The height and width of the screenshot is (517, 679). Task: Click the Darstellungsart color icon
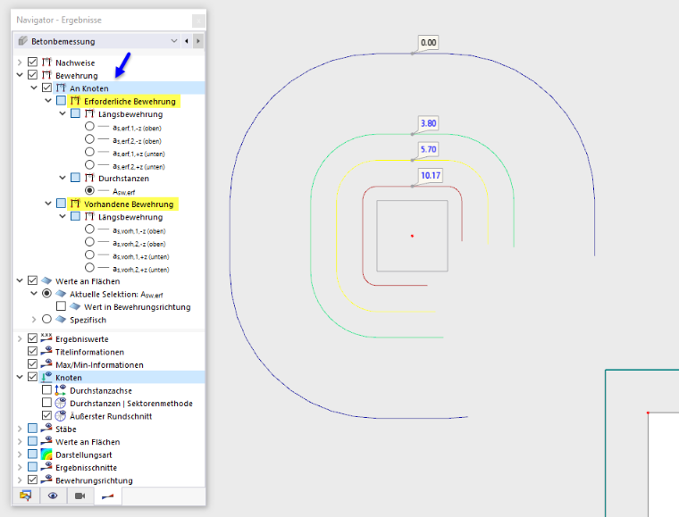[46, 454]
